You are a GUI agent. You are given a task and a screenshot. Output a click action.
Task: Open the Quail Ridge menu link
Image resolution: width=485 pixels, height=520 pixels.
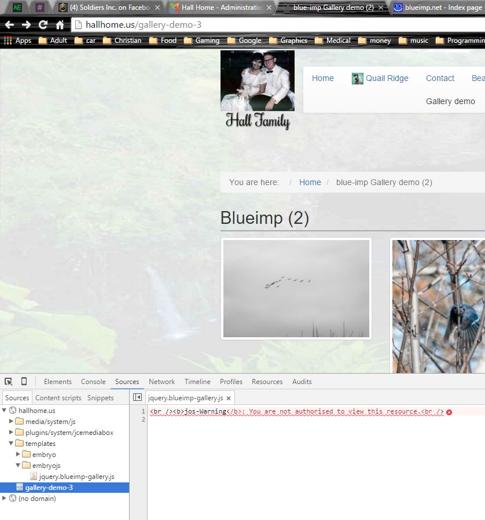pyautogui.click(x=380, y=79)
